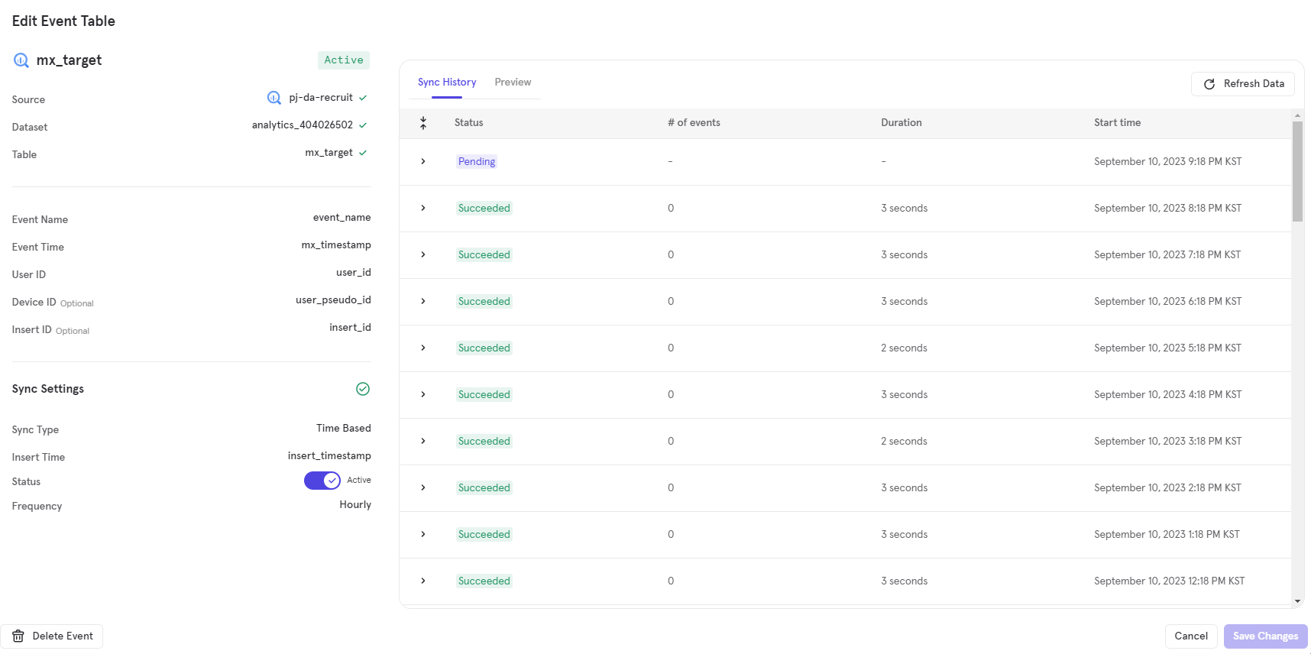Click the BigQuery icon beside pj-da-recruit source
Screen dimensions: 1311x654
[274, 98]
